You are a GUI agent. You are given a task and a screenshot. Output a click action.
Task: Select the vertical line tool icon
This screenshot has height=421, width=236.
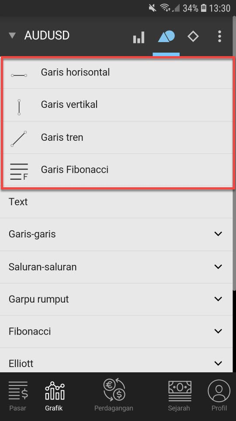pyautogui.click(x=19, y=107)
